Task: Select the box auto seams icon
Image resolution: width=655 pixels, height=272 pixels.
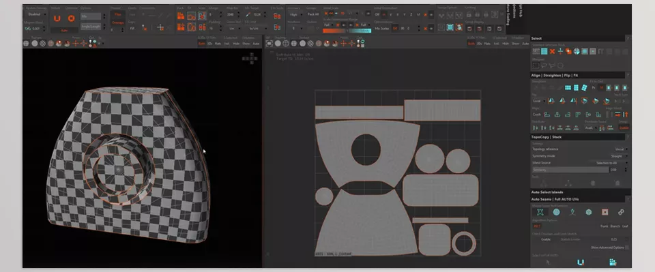Action: pyautogui.click(x=589, y=212)
